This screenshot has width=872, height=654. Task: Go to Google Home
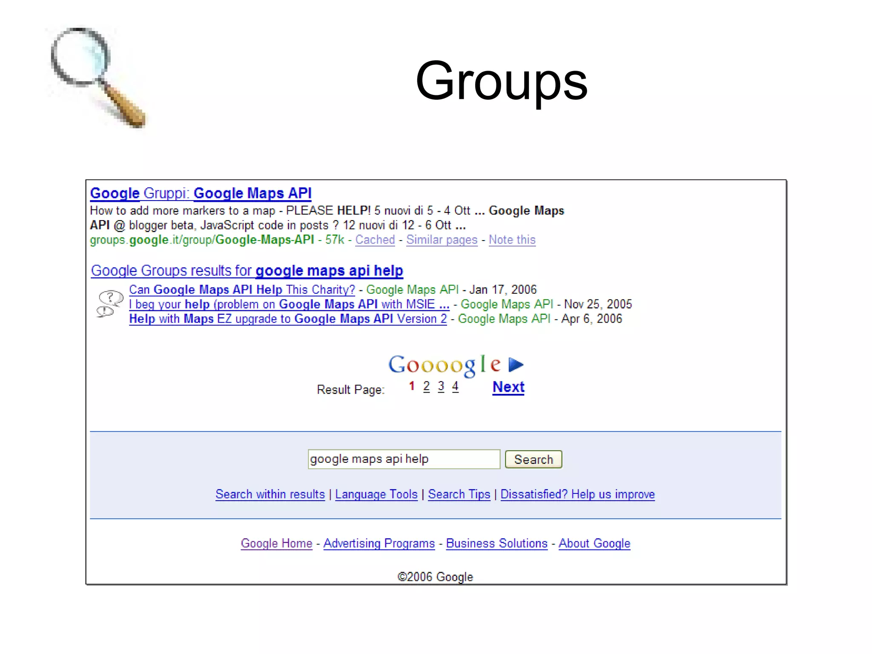click(x=276, y=543)
